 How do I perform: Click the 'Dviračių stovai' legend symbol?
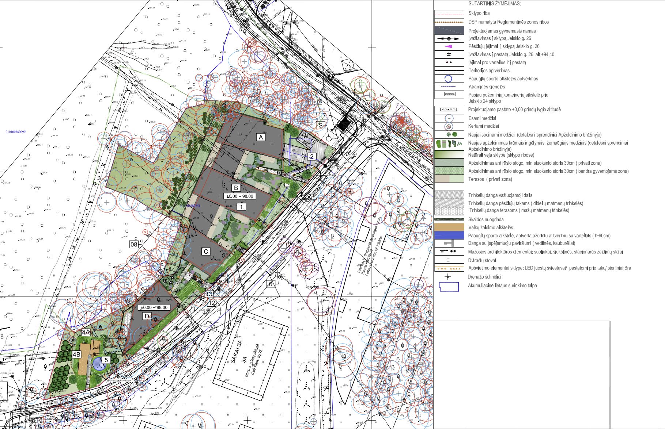point(448,260)
